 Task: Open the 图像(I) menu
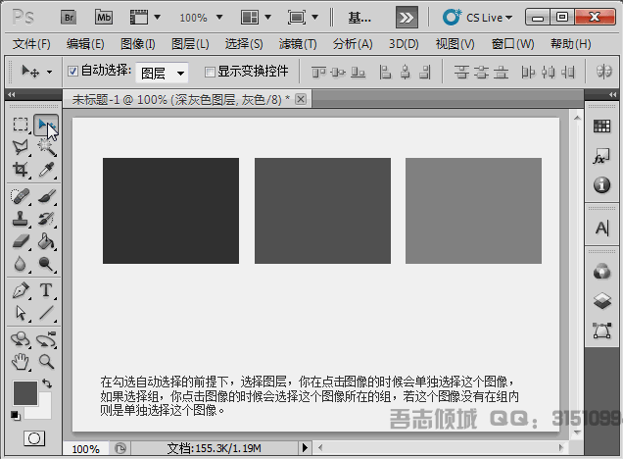(x=137, y=44)
